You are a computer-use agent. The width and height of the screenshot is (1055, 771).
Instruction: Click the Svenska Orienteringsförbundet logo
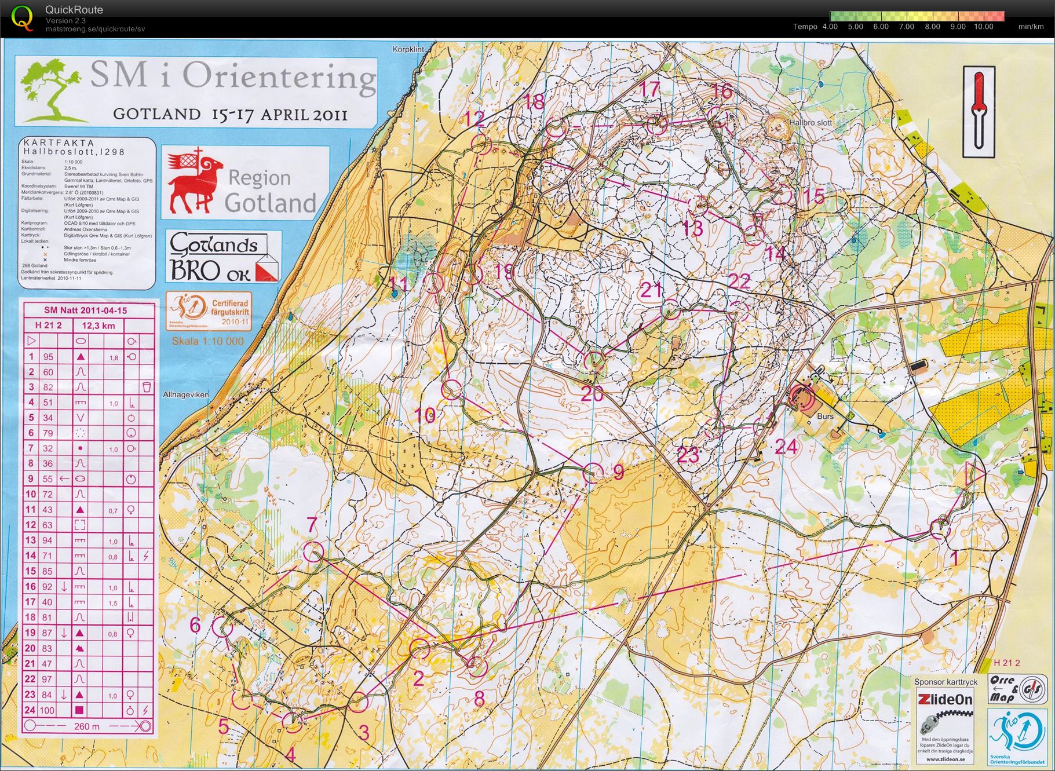[x=1019, y=737]
